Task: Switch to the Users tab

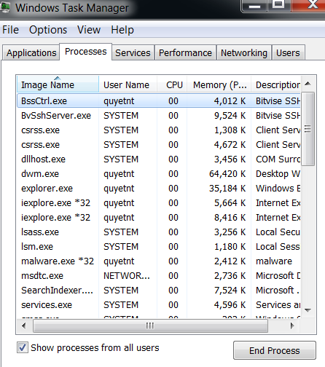Action: click(288, 52)
